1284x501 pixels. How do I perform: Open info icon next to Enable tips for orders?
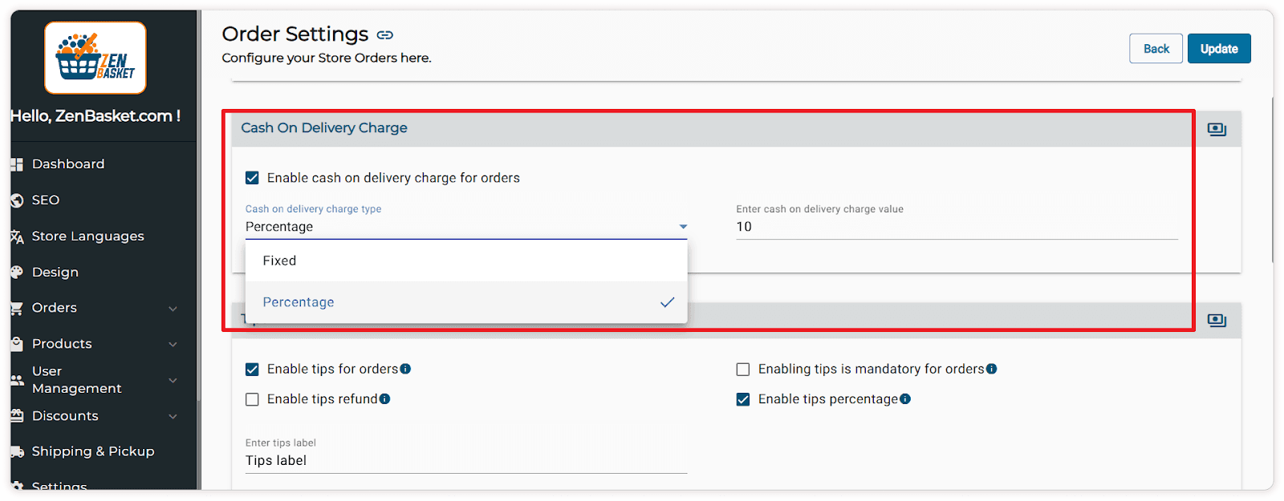coord(405,369)
